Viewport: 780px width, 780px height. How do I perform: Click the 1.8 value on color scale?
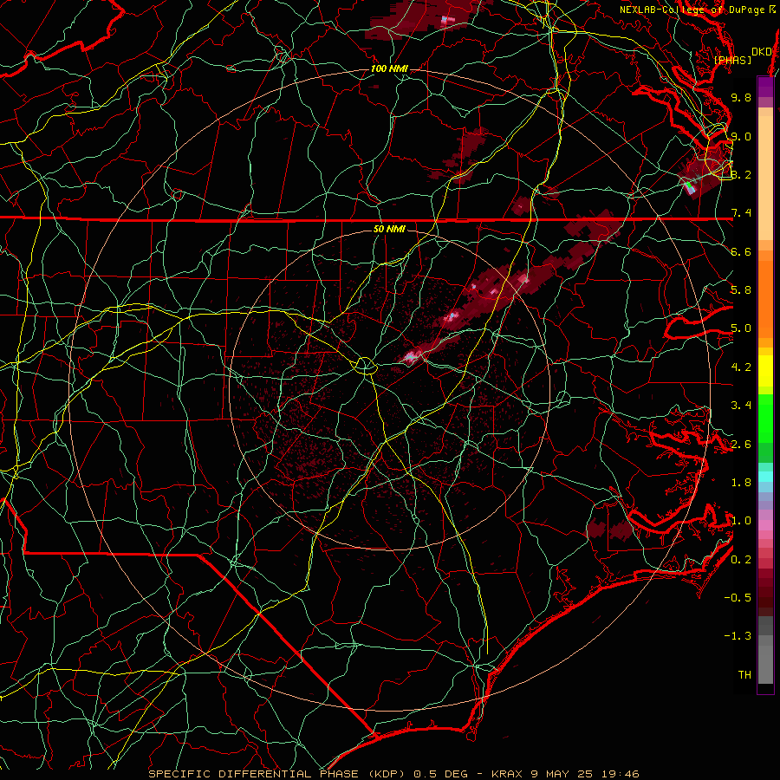coord(741,483)
